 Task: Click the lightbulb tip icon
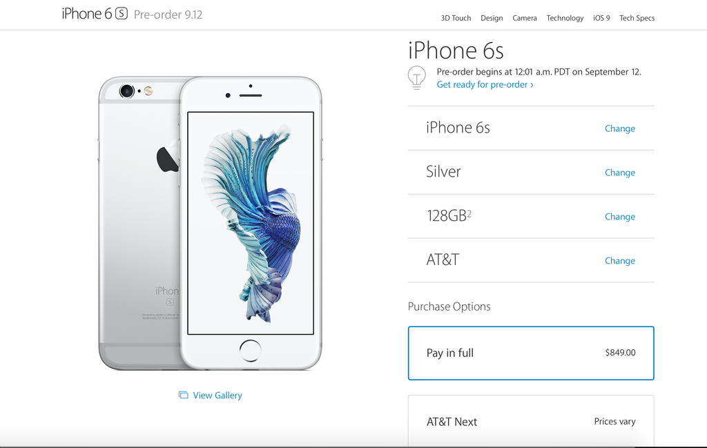click(416, 78)
